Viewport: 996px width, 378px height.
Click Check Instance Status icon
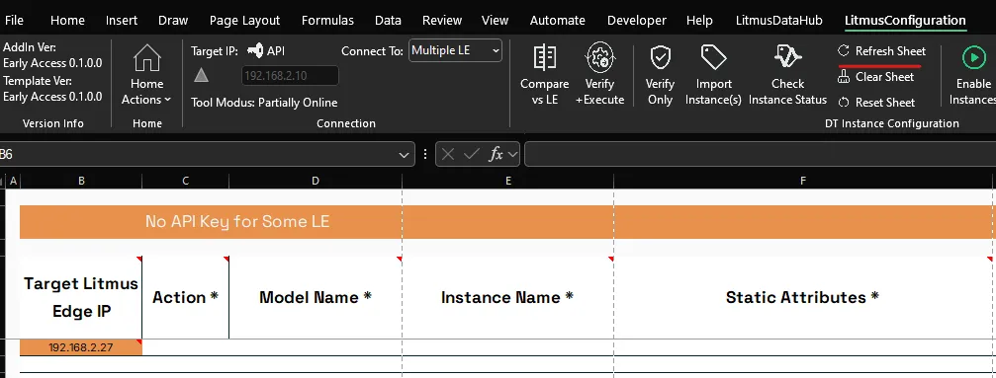[787, 57]
